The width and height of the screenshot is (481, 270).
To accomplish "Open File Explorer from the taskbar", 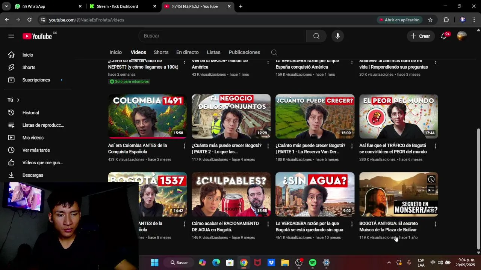I will pos(285,262).
